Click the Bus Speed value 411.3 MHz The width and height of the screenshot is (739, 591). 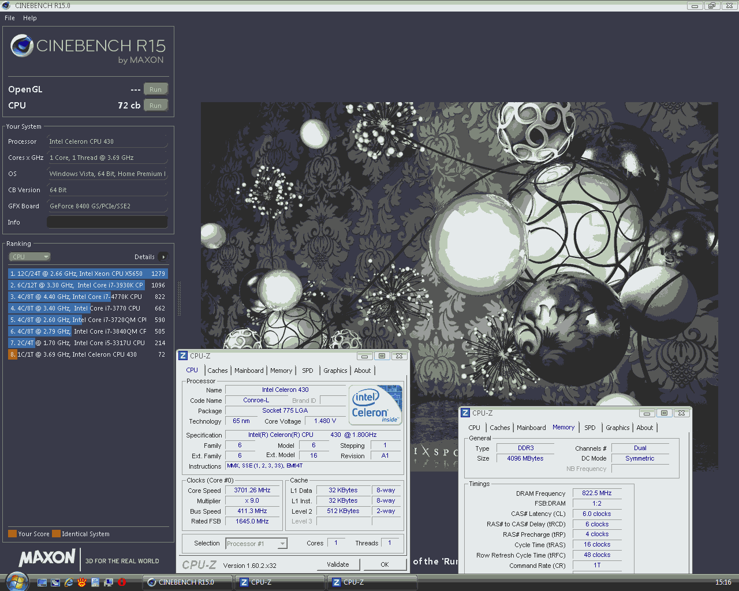pyautogui.click(x=252, y=511)
